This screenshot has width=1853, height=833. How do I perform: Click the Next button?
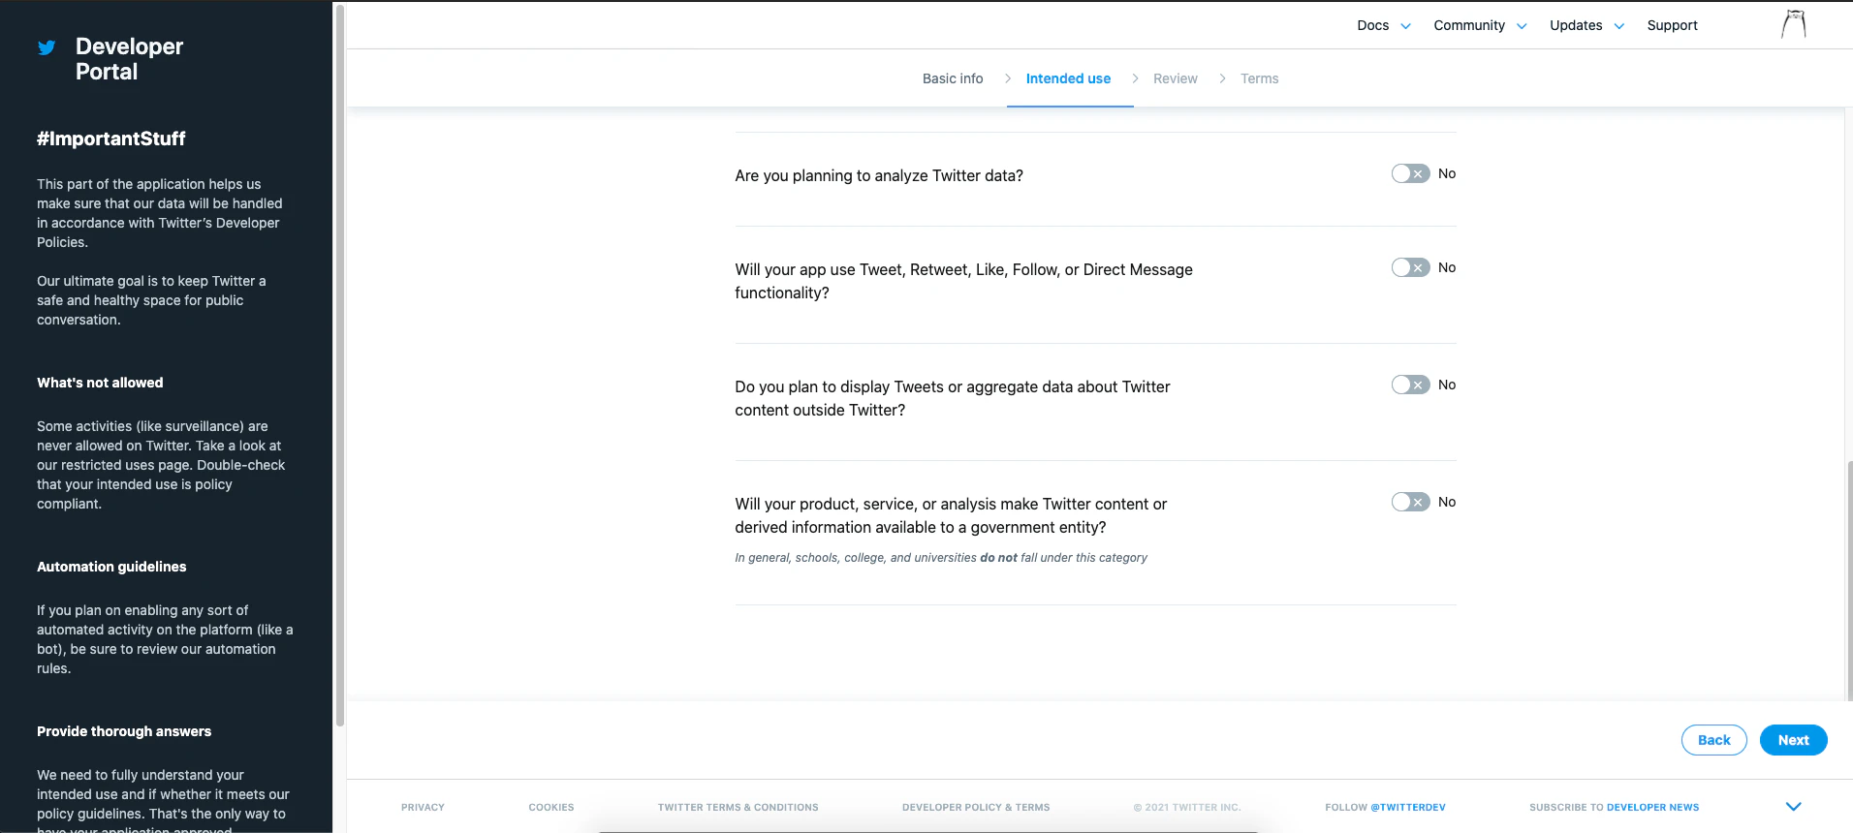pyautogui.click(x=1794, y=740)
